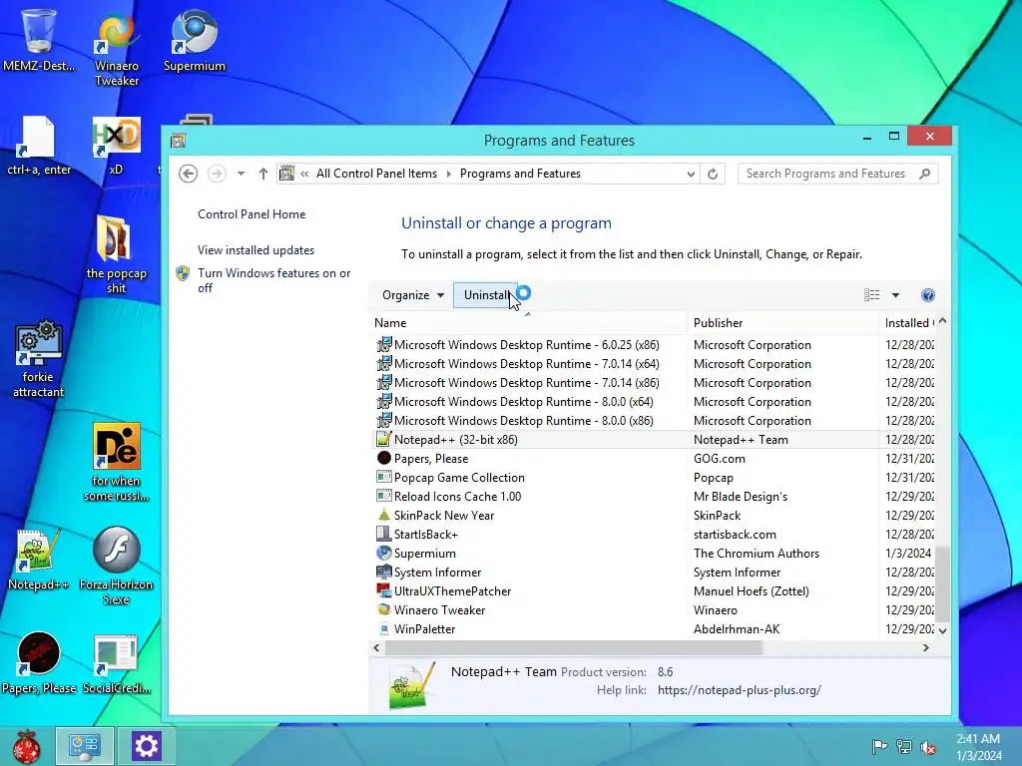Image resolution: width=1022 pixels, height=766 pixels.
Task: Select System Informer in the list
Action: coord(655,572)
